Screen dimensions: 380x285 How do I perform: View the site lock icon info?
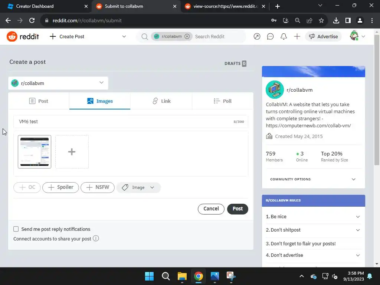(x=47, y=21)
